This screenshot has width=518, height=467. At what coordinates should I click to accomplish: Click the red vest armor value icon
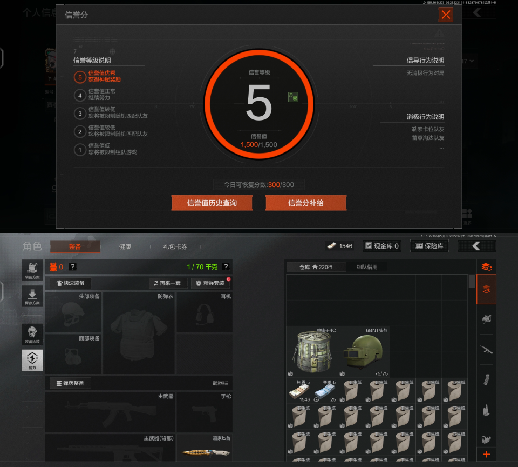coord(53,267)
